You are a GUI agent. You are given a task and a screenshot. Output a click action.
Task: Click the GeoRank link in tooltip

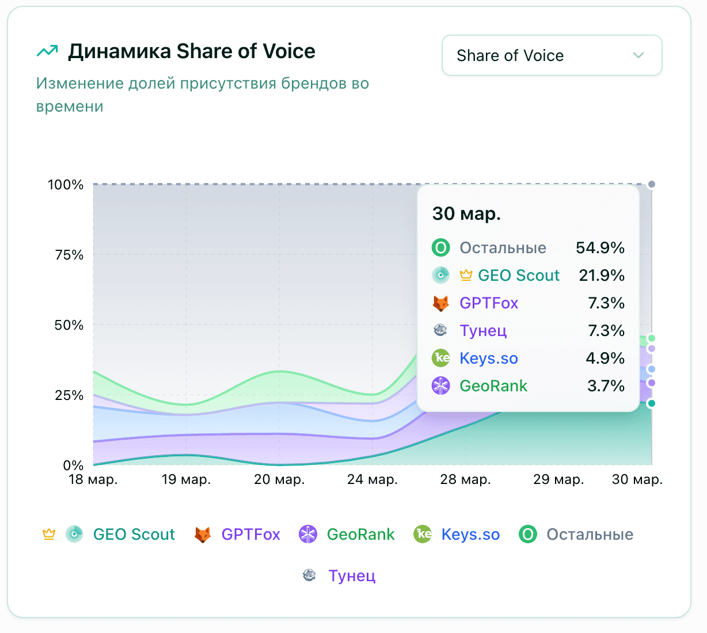[493, 386]
